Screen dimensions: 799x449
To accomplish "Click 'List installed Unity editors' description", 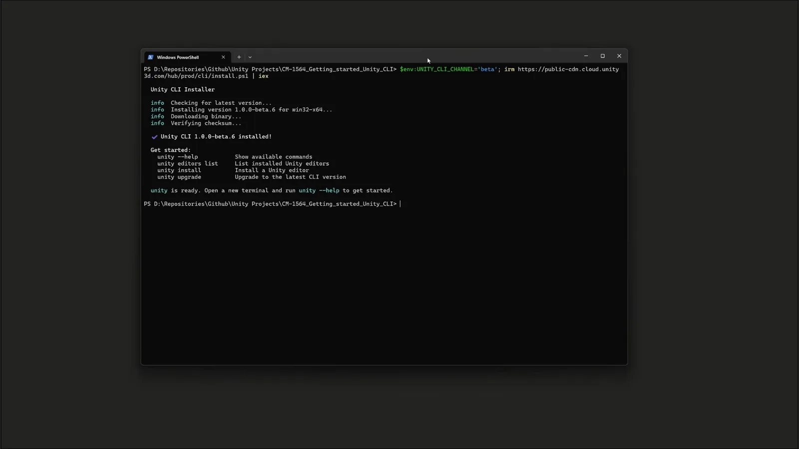I will pos(282,164).
